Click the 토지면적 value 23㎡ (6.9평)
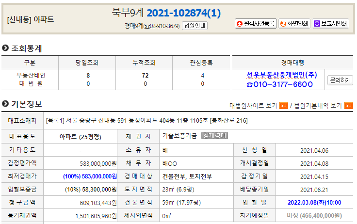 pyautogui.click(x=178, y=190)
